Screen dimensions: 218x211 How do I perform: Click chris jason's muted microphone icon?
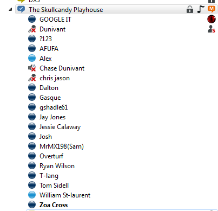tap(32, 78)
